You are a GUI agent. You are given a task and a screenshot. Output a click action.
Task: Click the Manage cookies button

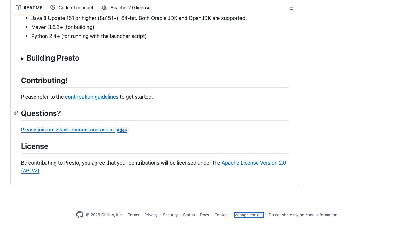pos(249,215)
